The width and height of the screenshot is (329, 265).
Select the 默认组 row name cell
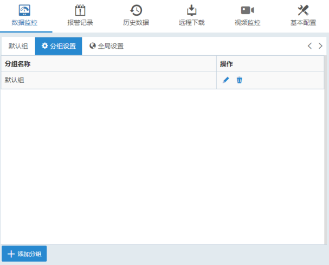(x=109, y=80)
